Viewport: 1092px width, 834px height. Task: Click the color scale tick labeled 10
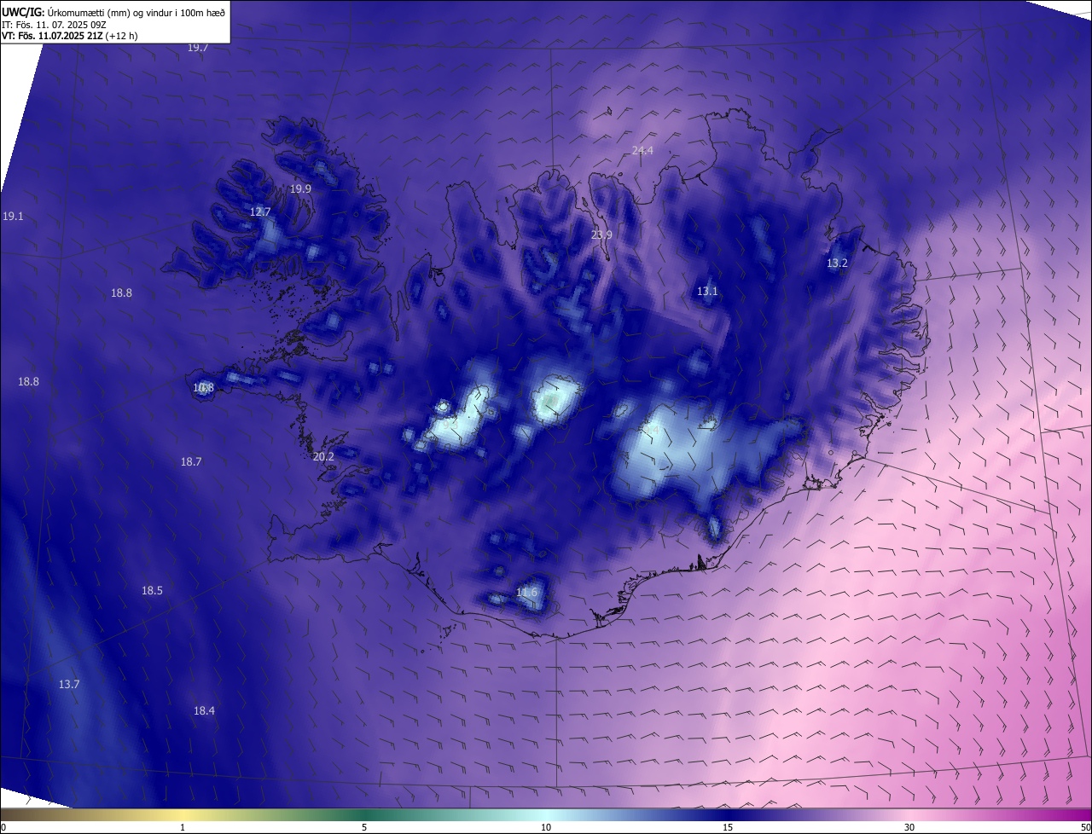[546, 828]
